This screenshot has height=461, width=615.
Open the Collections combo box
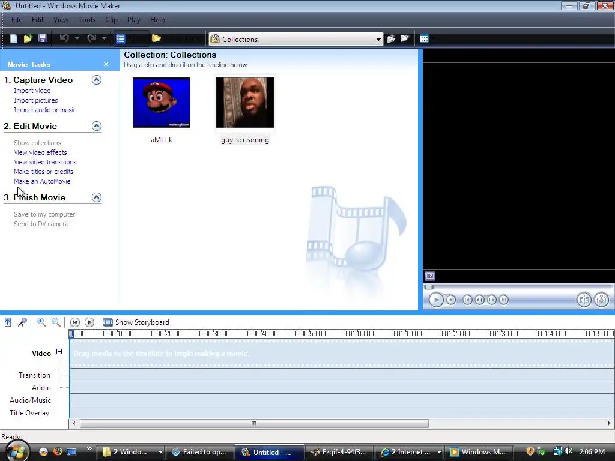(x=295, y=39)
